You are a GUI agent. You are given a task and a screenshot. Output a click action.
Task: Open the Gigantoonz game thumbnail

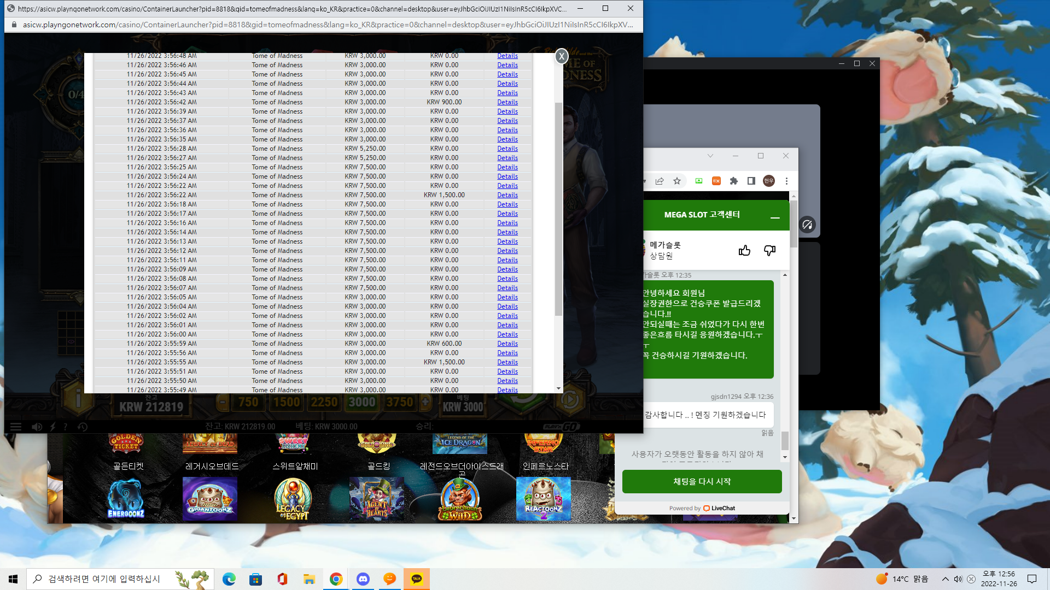click(x=210, y=499)
